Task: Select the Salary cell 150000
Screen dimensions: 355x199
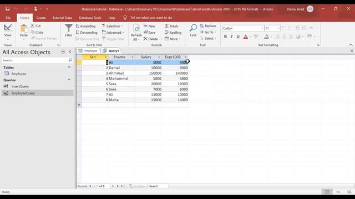Action: point(148,73)
